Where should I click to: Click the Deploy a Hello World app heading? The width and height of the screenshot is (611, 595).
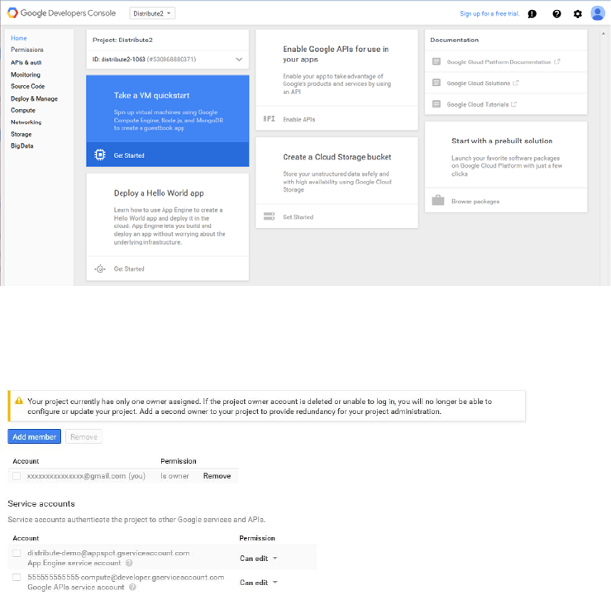(159, 193)
